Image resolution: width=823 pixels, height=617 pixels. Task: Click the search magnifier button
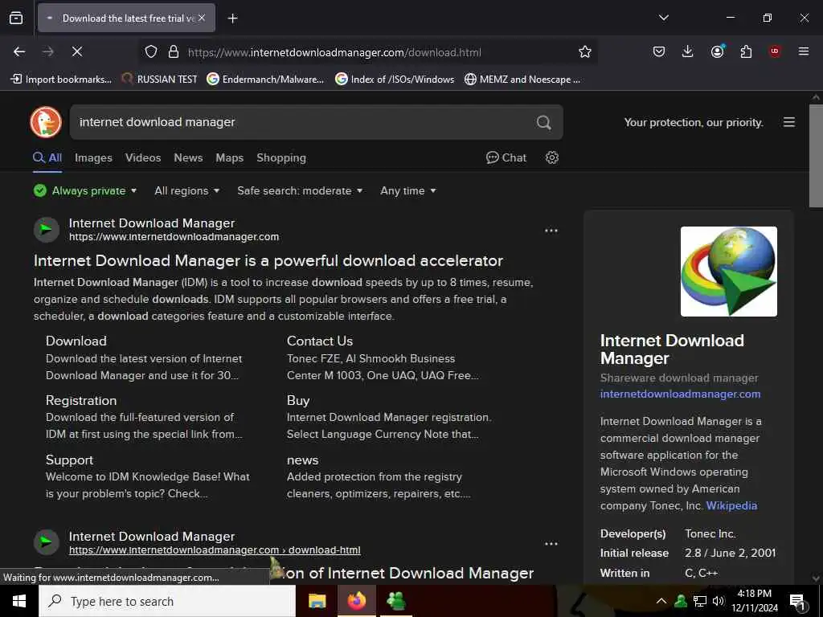544,122
